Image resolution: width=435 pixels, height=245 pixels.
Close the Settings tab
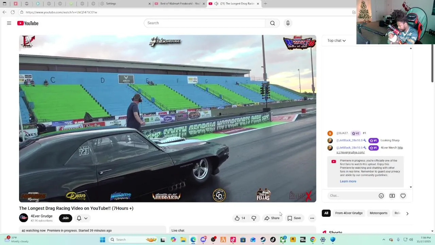click(x=150, y=4)
